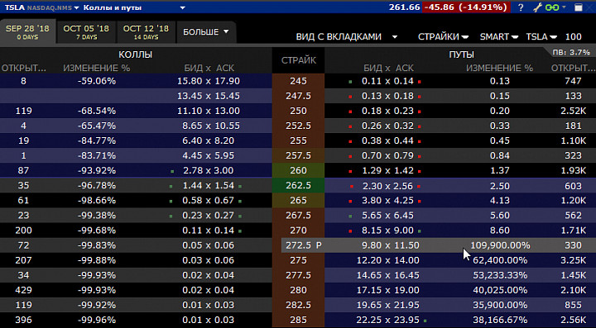Click put change 62,400.00%
The image size is (596, 328).
pos(500,260)
